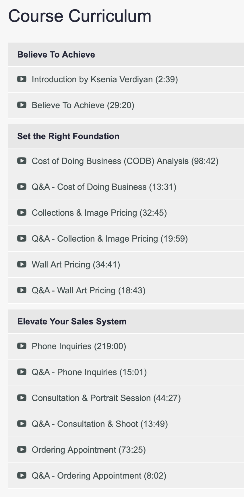Select the Elevate Your Sales System header
Screen dimensions: 244x497
[126, 321]
